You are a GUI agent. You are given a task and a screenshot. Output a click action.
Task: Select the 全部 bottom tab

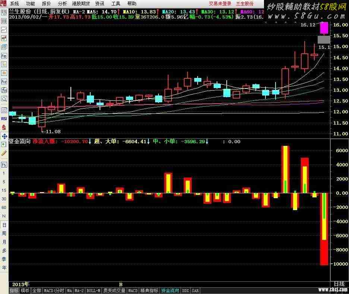tap(37, 291)
